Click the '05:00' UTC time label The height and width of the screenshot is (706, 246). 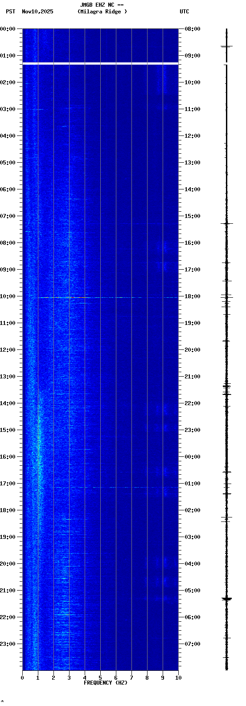(193, 591)
